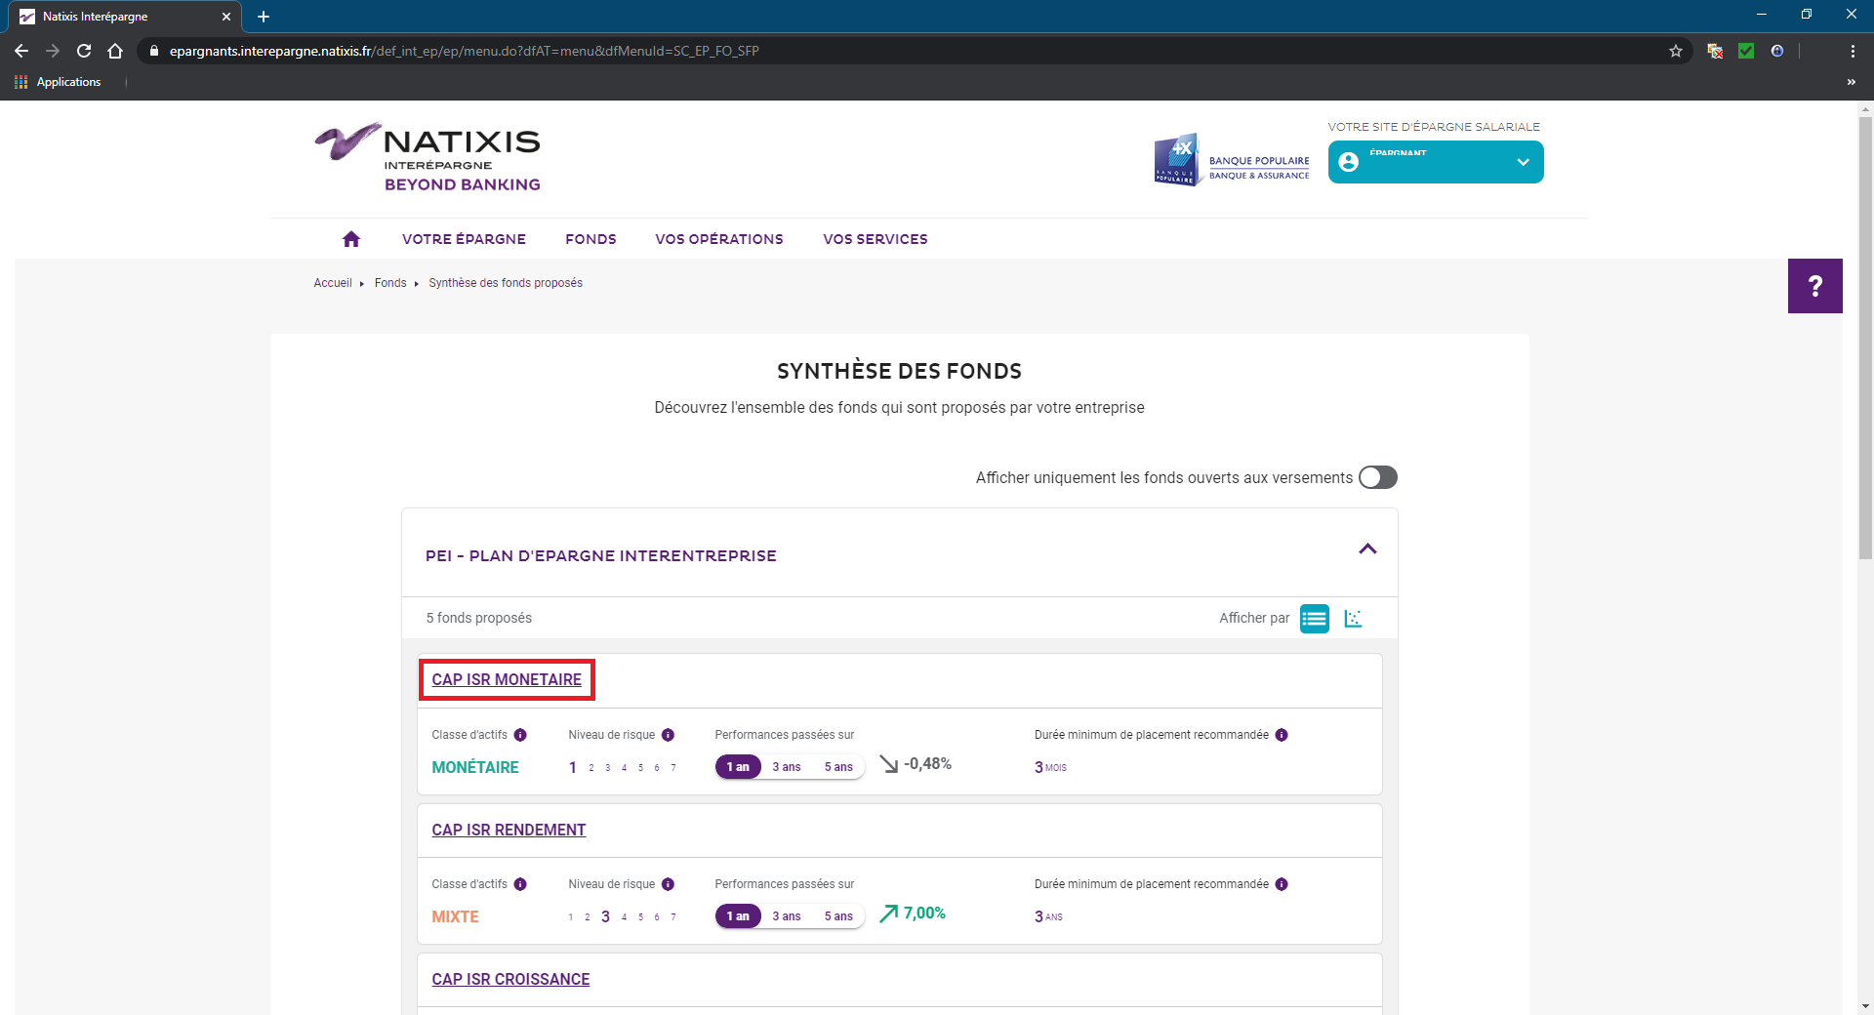Select 3 ans performance for CAP ISR MONETAIRE
The height and width of the screenshot is (1015, 1874).
point(787,767)
